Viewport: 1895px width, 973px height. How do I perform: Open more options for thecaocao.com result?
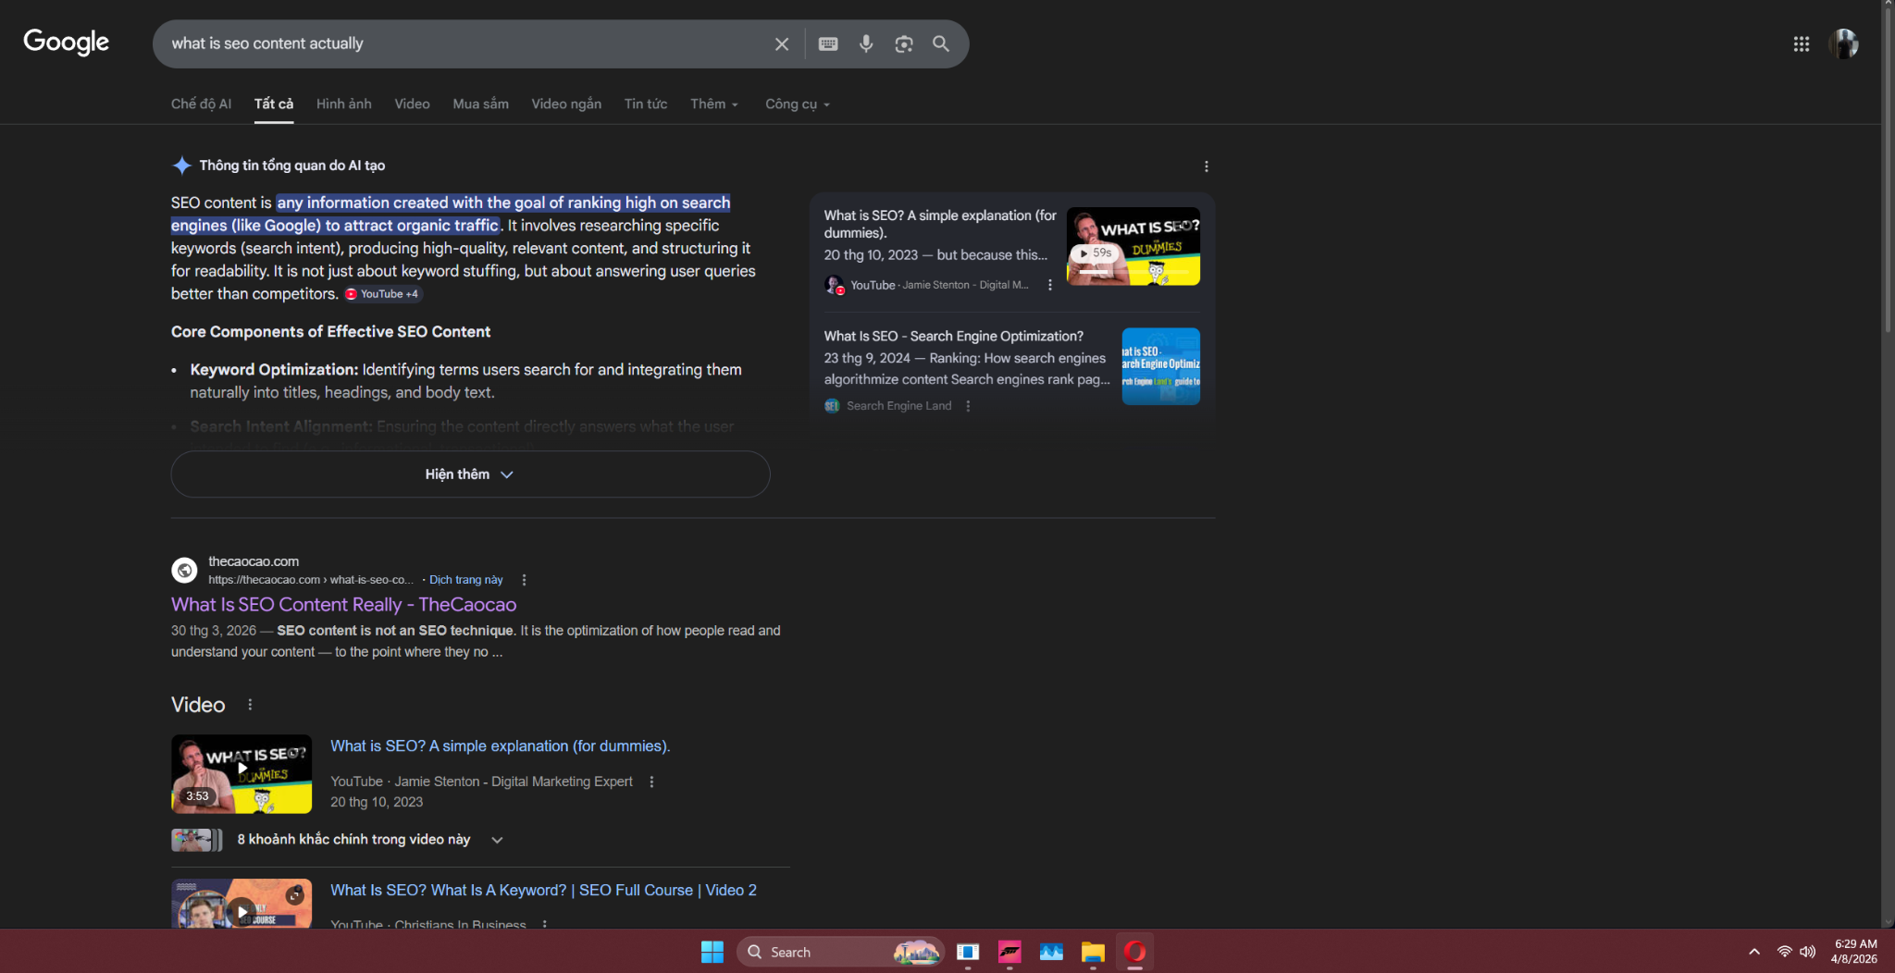[x=525, y=580]
